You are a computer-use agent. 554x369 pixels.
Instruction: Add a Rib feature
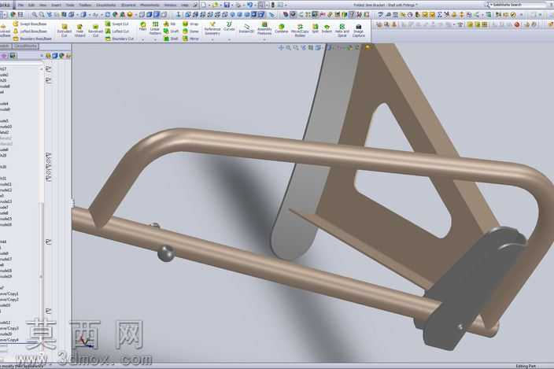(170, 24)
